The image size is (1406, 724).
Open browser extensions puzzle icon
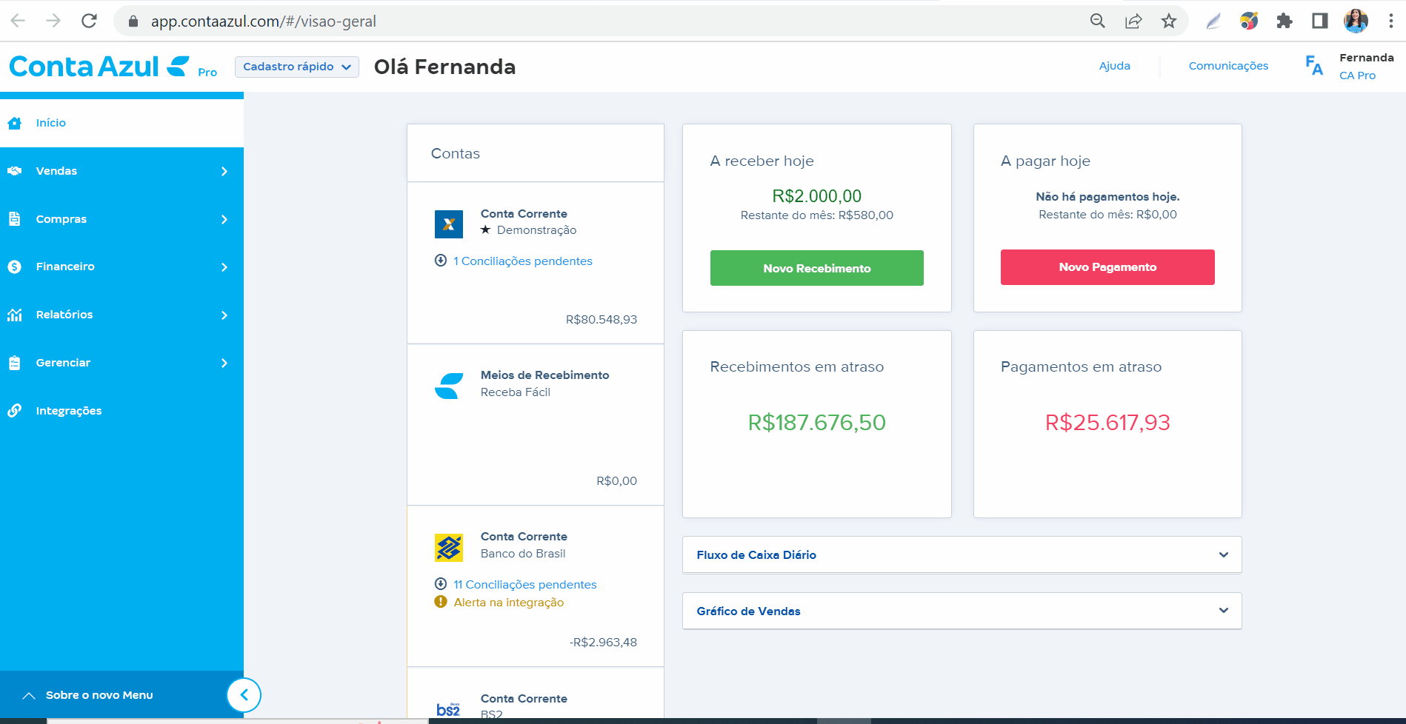1285,21
